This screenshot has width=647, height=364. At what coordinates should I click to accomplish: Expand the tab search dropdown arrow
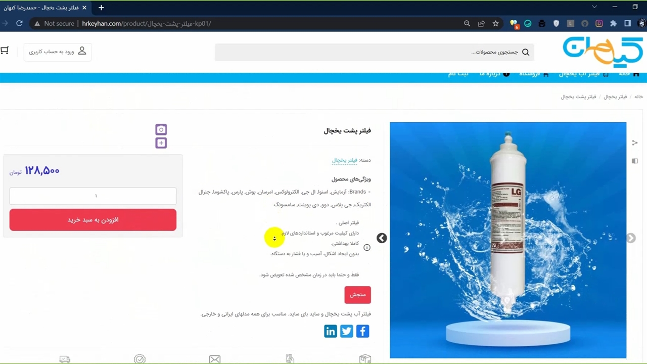[594, 7]
